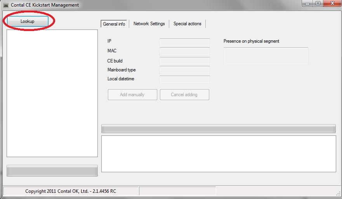Close the Contal CE Kickstart Management window

click(x=332, y=3)
